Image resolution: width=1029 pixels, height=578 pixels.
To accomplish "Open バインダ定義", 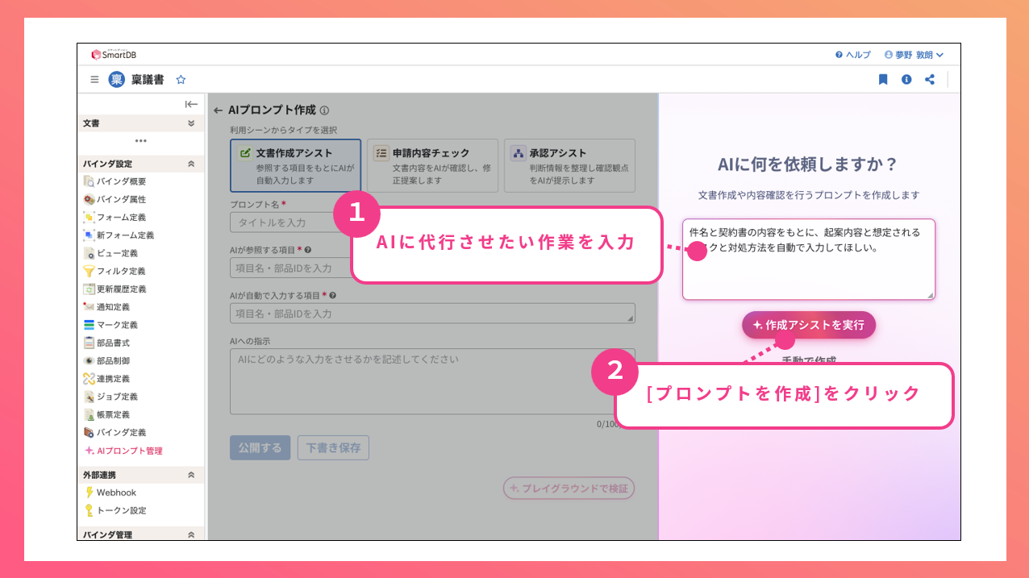I will point(115,432).
